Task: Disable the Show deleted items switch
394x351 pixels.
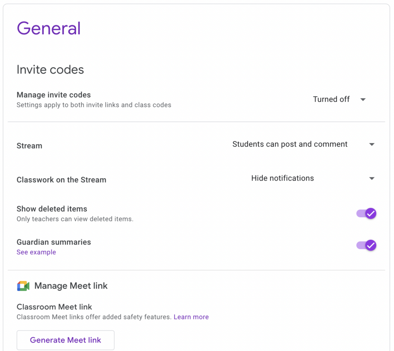Action: (366, 213)
